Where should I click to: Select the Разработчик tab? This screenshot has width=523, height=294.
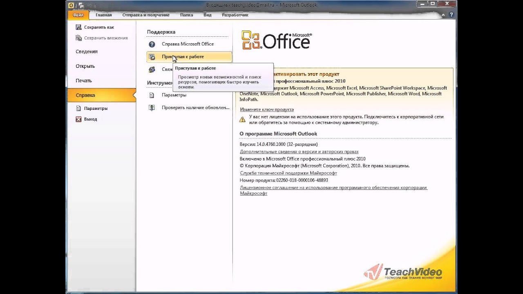[235, 15]
